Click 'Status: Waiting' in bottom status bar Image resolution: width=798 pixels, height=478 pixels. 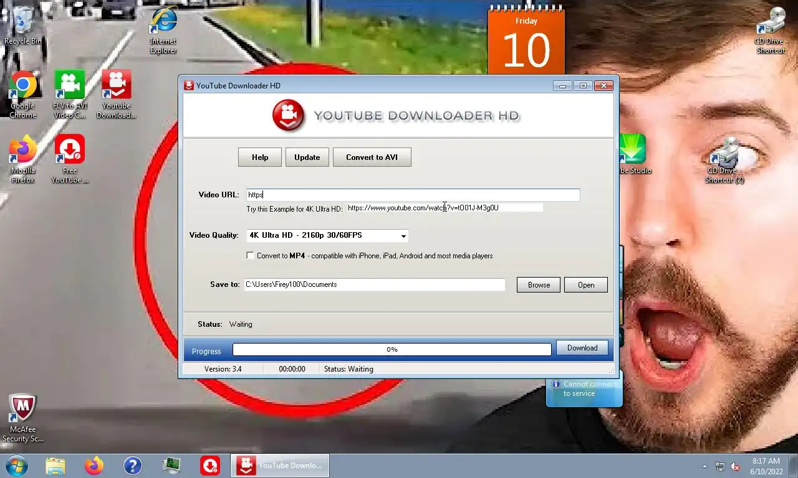click(349, 369)
